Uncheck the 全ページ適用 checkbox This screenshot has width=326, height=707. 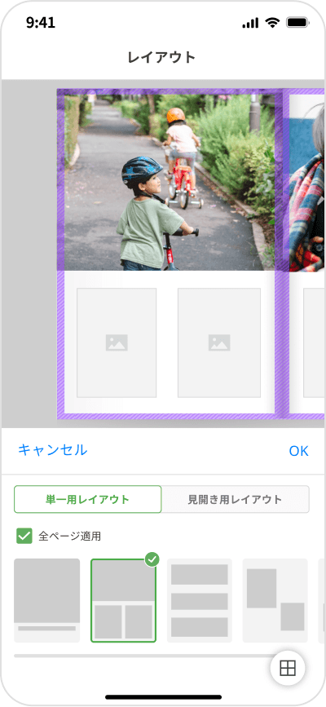(24, 536)
